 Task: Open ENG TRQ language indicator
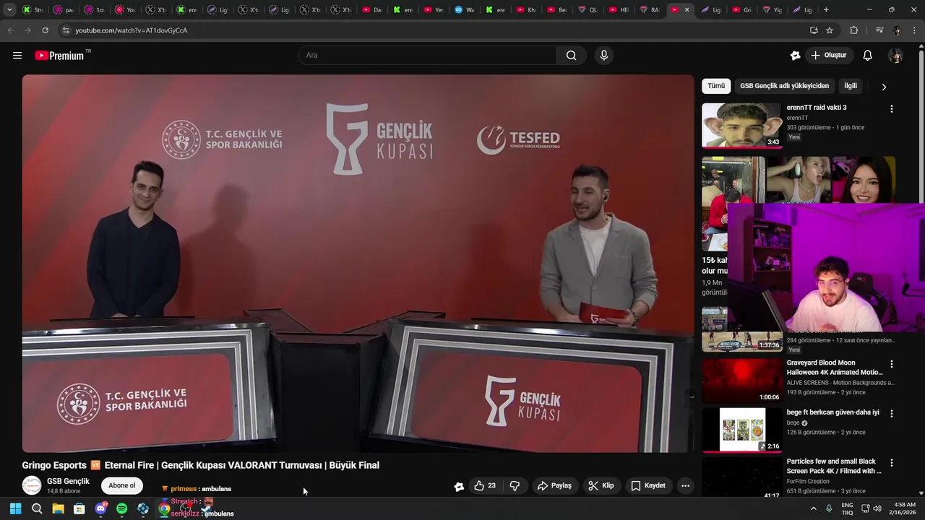pyautogui.click(x=848, y=509)
